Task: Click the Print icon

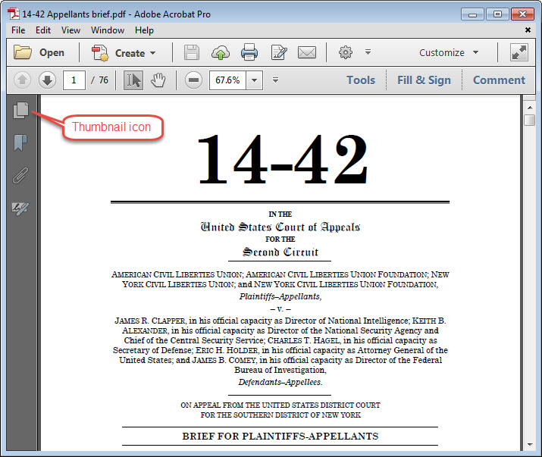Action: point(249,52)
